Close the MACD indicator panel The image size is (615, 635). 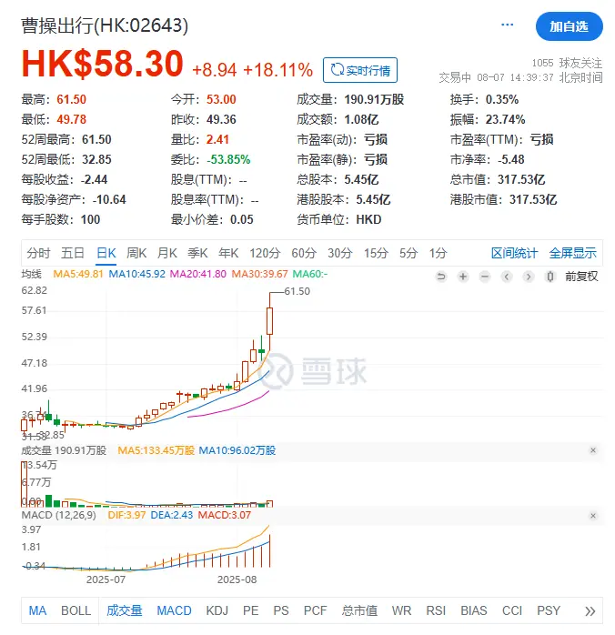(x=593, y=516)
